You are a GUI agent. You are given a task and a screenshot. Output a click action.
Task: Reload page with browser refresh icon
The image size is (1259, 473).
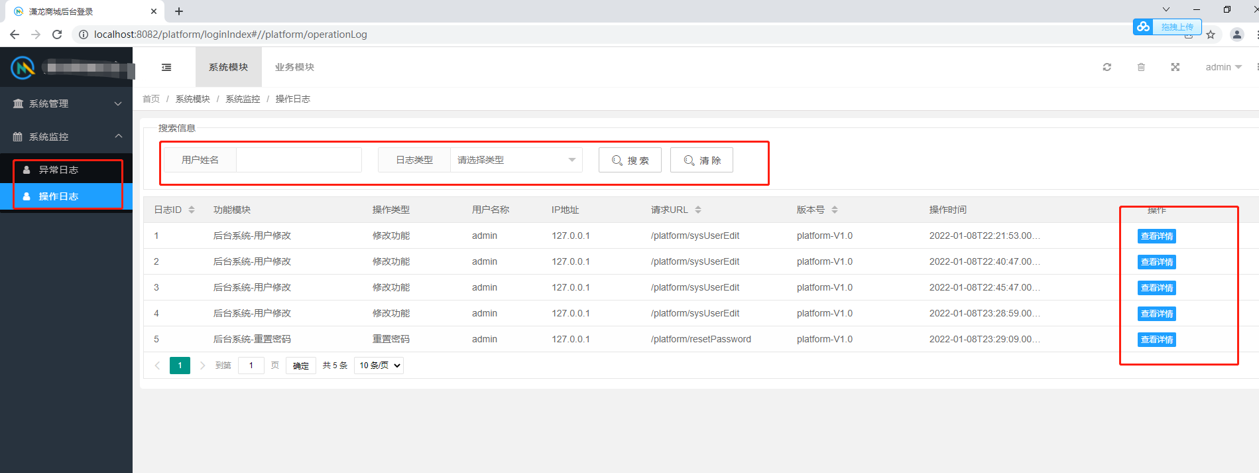[x=57, y=34]
